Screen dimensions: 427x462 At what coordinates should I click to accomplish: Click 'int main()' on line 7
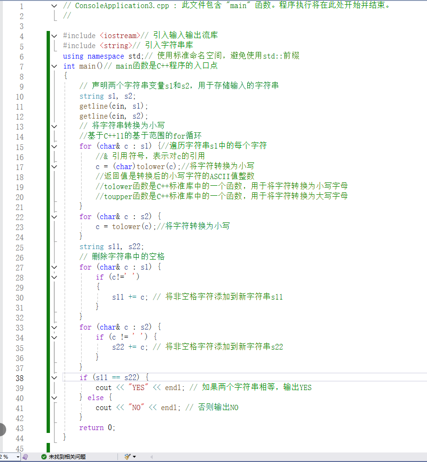tap(83, 66)
